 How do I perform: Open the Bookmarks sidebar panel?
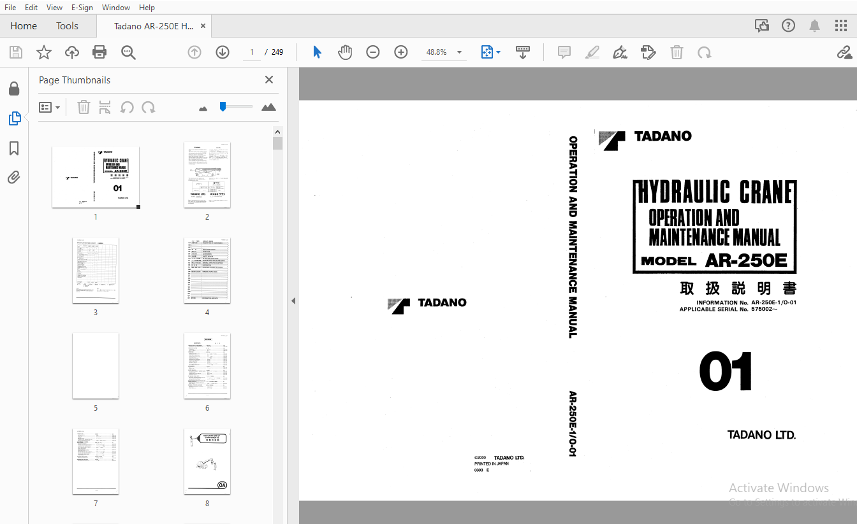14,148
